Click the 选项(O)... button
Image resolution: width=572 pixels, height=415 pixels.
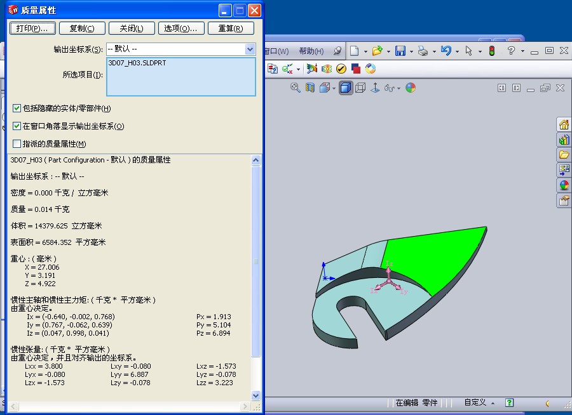180,29
